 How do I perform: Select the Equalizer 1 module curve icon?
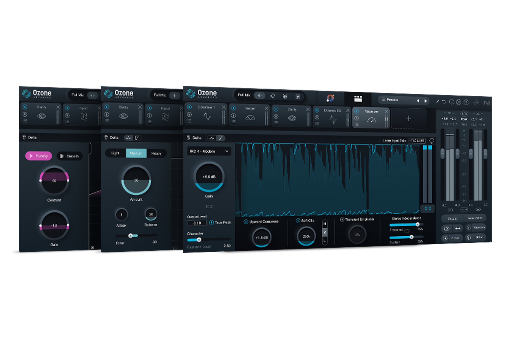pos(207,116)
